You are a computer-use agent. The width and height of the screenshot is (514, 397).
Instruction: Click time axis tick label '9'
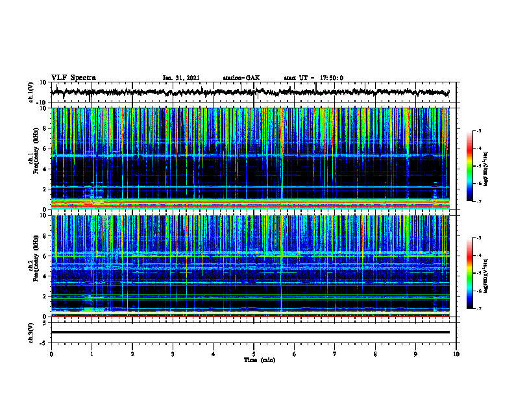coord(415,354)
